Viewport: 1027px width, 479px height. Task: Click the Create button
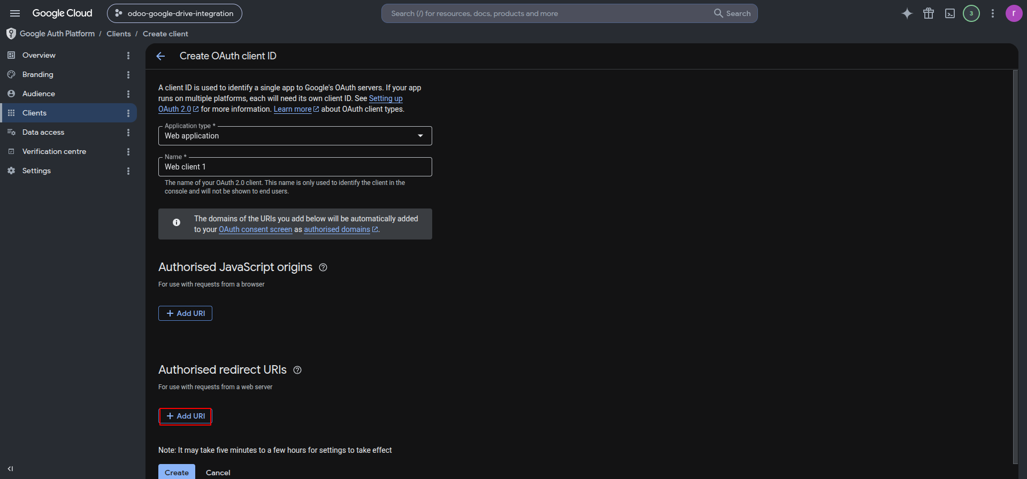click(177, 472)
